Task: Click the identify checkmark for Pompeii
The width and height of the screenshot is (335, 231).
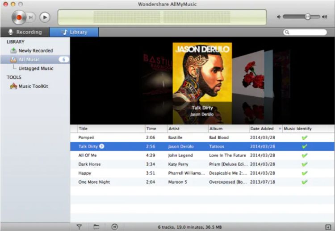Action: pos(305,138)
